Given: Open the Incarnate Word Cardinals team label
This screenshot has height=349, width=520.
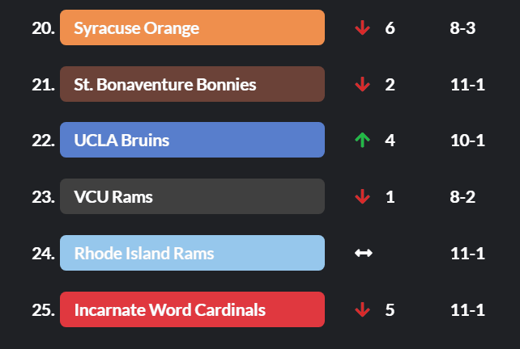Looking at the screenshot, I should click(192, 309).
